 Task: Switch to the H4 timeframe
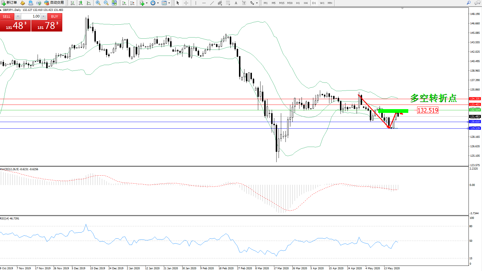click(306, 3)
